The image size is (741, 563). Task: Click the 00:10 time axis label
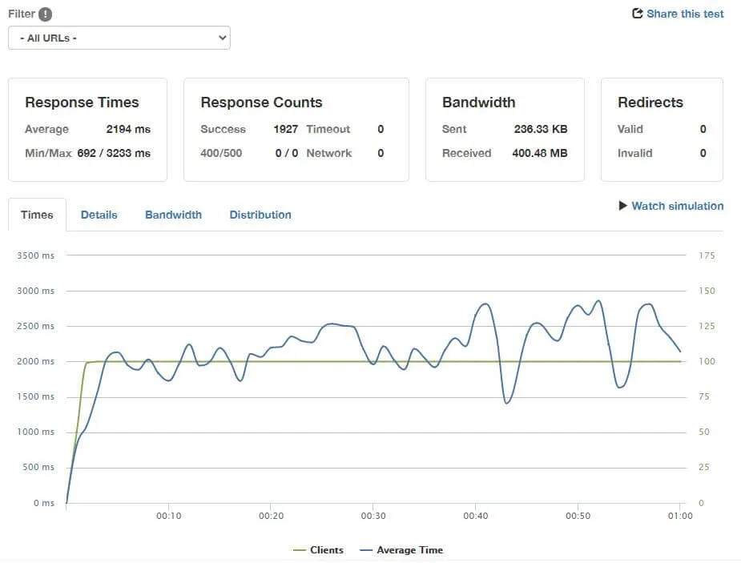click(169, 516)
